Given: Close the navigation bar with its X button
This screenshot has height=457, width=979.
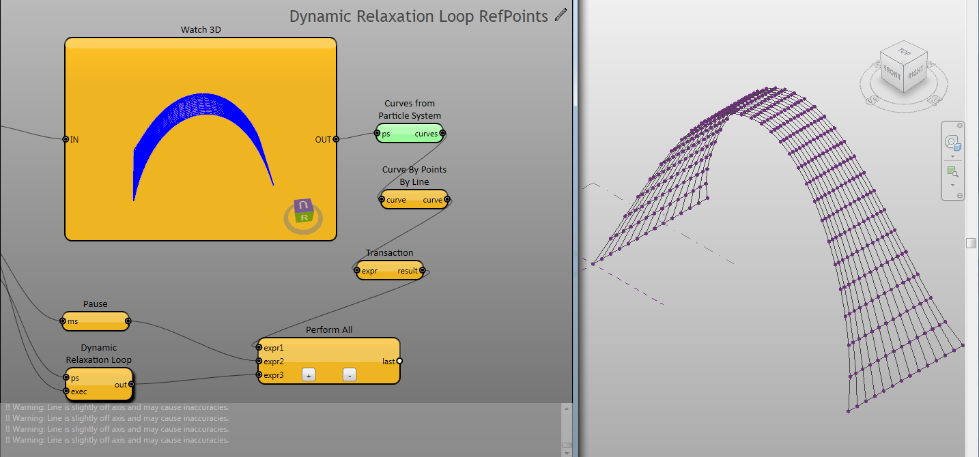Looking at the screenshot, I should click(960, 126).
